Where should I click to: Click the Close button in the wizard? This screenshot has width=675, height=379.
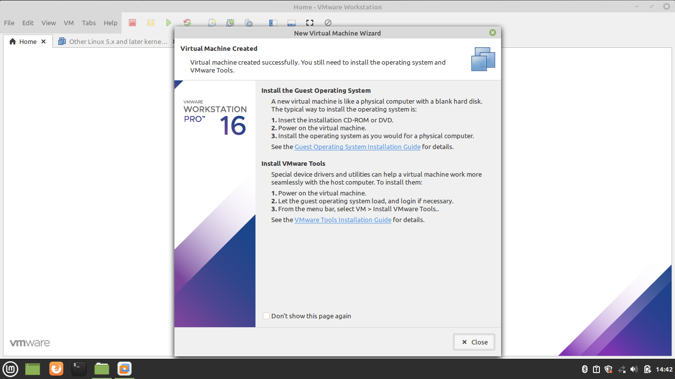pos(474,342)
